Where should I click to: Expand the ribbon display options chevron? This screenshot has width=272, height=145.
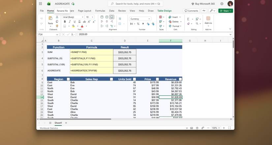tap(230, 29)
